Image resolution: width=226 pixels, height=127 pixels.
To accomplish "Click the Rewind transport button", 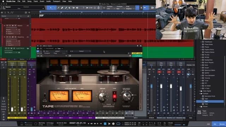I will pyautogui.click(x=91, y=123).
